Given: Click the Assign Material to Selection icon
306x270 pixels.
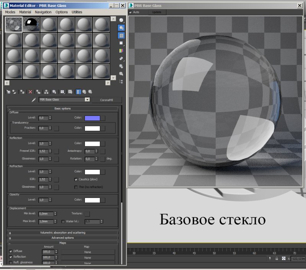Looking at the screenshot, I should coord(21,92).
